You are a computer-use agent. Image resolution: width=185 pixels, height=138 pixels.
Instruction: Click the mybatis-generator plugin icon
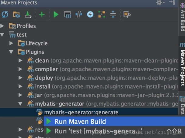pyautogui.click(x=30, y=103)
